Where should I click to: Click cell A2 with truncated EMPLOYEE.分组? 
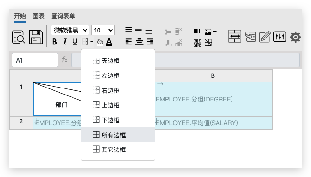tap(57, 123)
